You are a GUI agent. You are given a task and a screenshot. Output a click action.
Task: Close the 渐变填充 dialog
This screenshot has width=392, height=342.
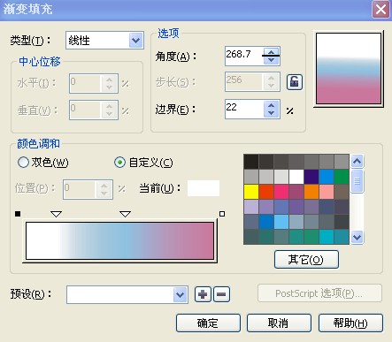(x=380, y=10)
